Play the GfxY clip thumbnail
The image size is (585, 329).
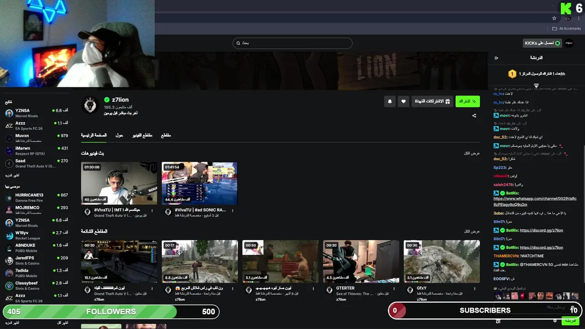pos(441,261)
